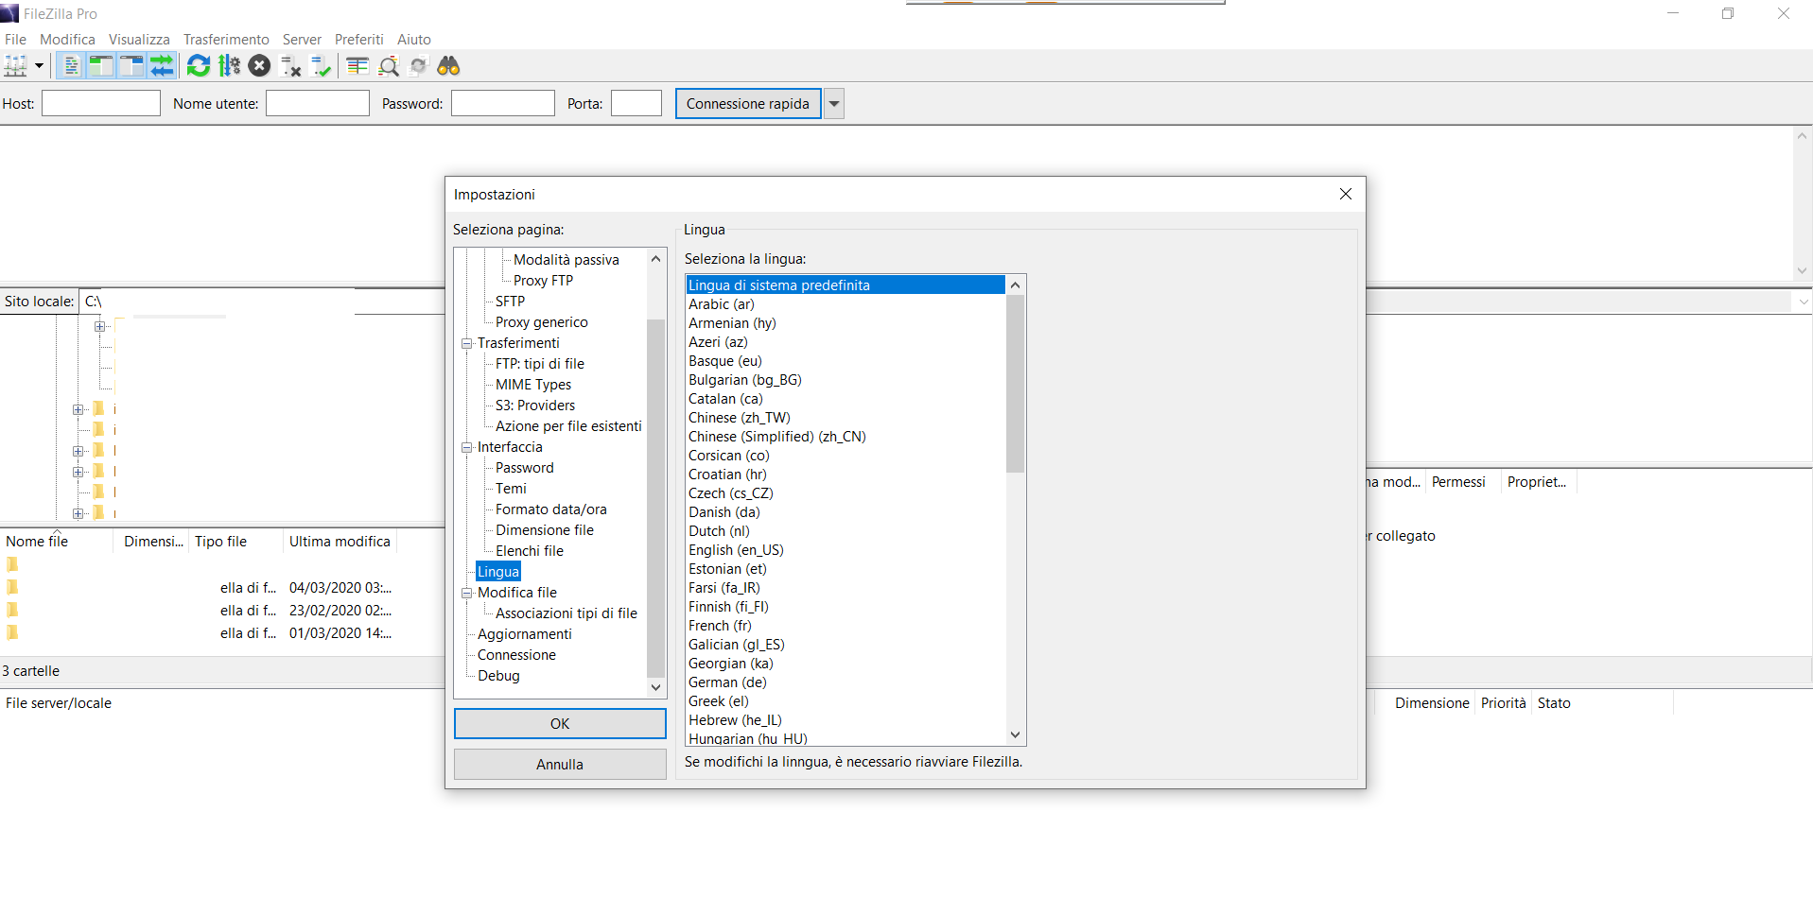
Task: Close the Impostazioni dialog
Action: click(1346, 194)
